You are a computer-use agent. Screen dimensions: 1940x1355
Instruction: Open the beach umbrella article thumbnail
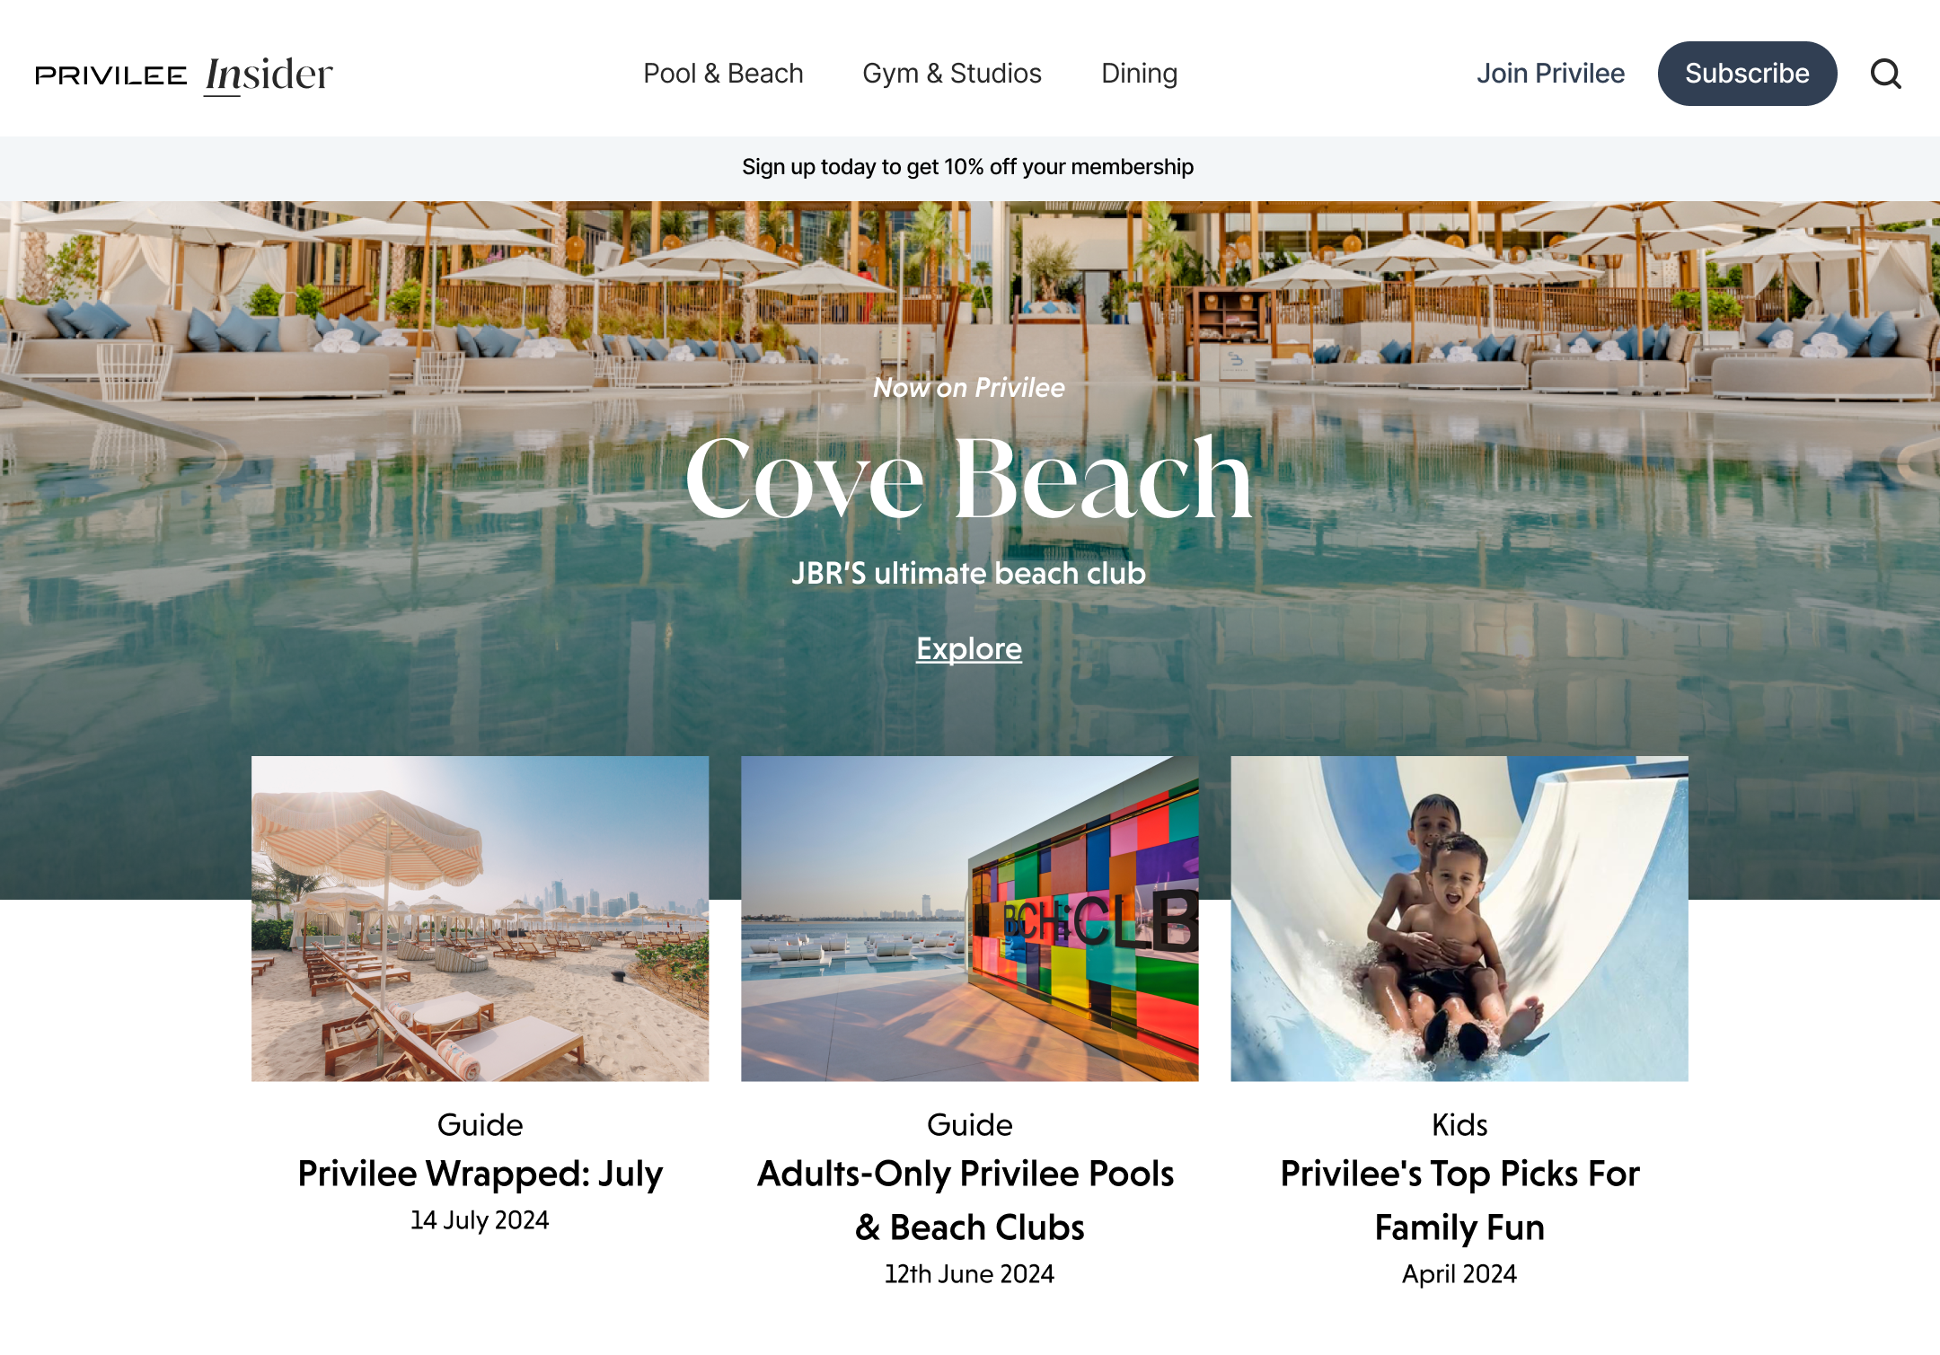pos(480,919)
